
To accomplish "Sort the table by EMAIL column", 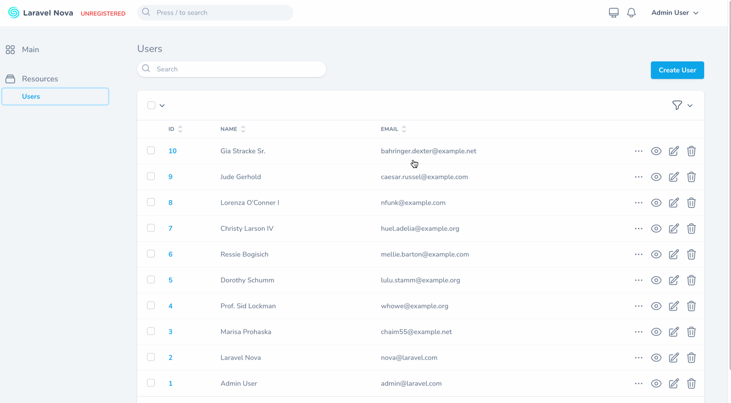I will [x=394, y=129].
